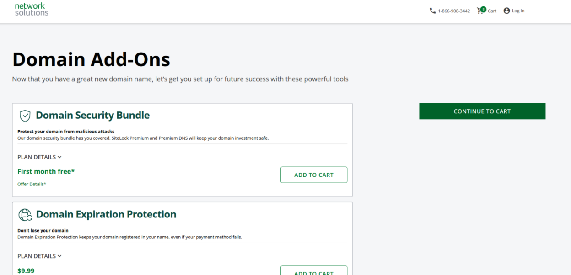Click the Log In person icon
The height and width of the screenshot is (275, 571).
point(506,11)
